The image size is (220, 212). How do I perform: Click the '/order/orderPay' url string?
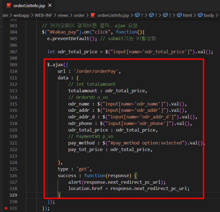pos(96,71)
